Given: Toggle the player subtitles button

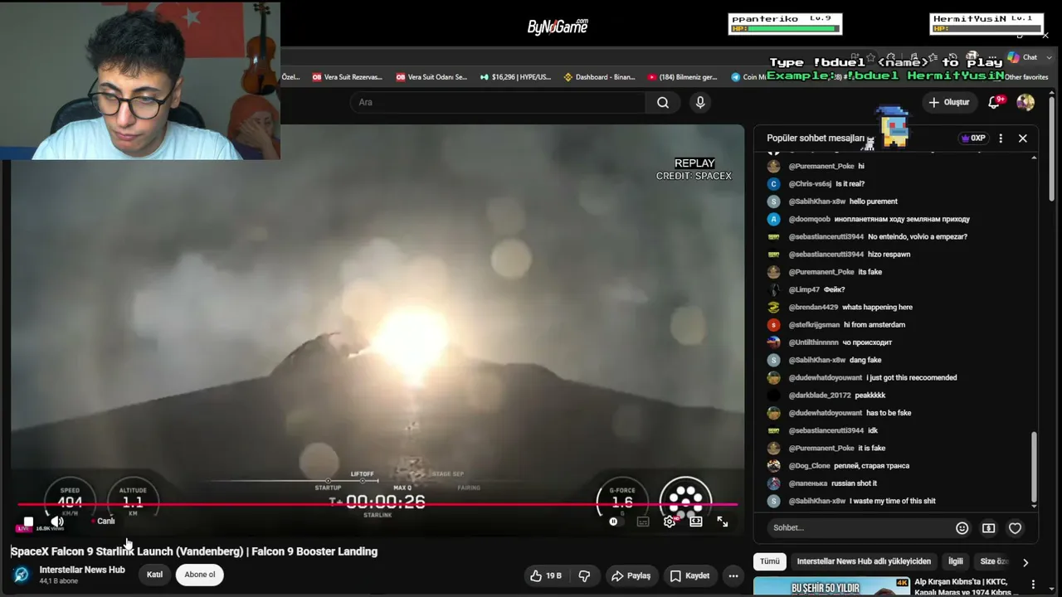Looking at the screenshot, I should tap(643, 522).
